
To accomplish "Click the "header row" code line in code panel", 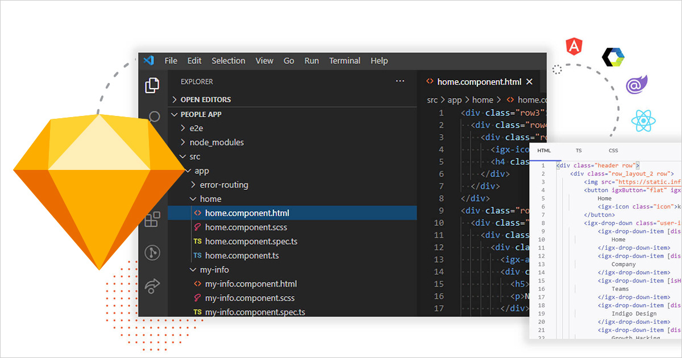I will (598, 165).
